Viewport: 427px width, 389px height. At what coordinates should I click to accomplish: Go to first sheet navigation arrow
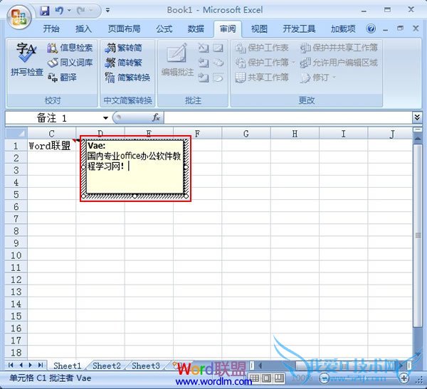pos(11,365)
